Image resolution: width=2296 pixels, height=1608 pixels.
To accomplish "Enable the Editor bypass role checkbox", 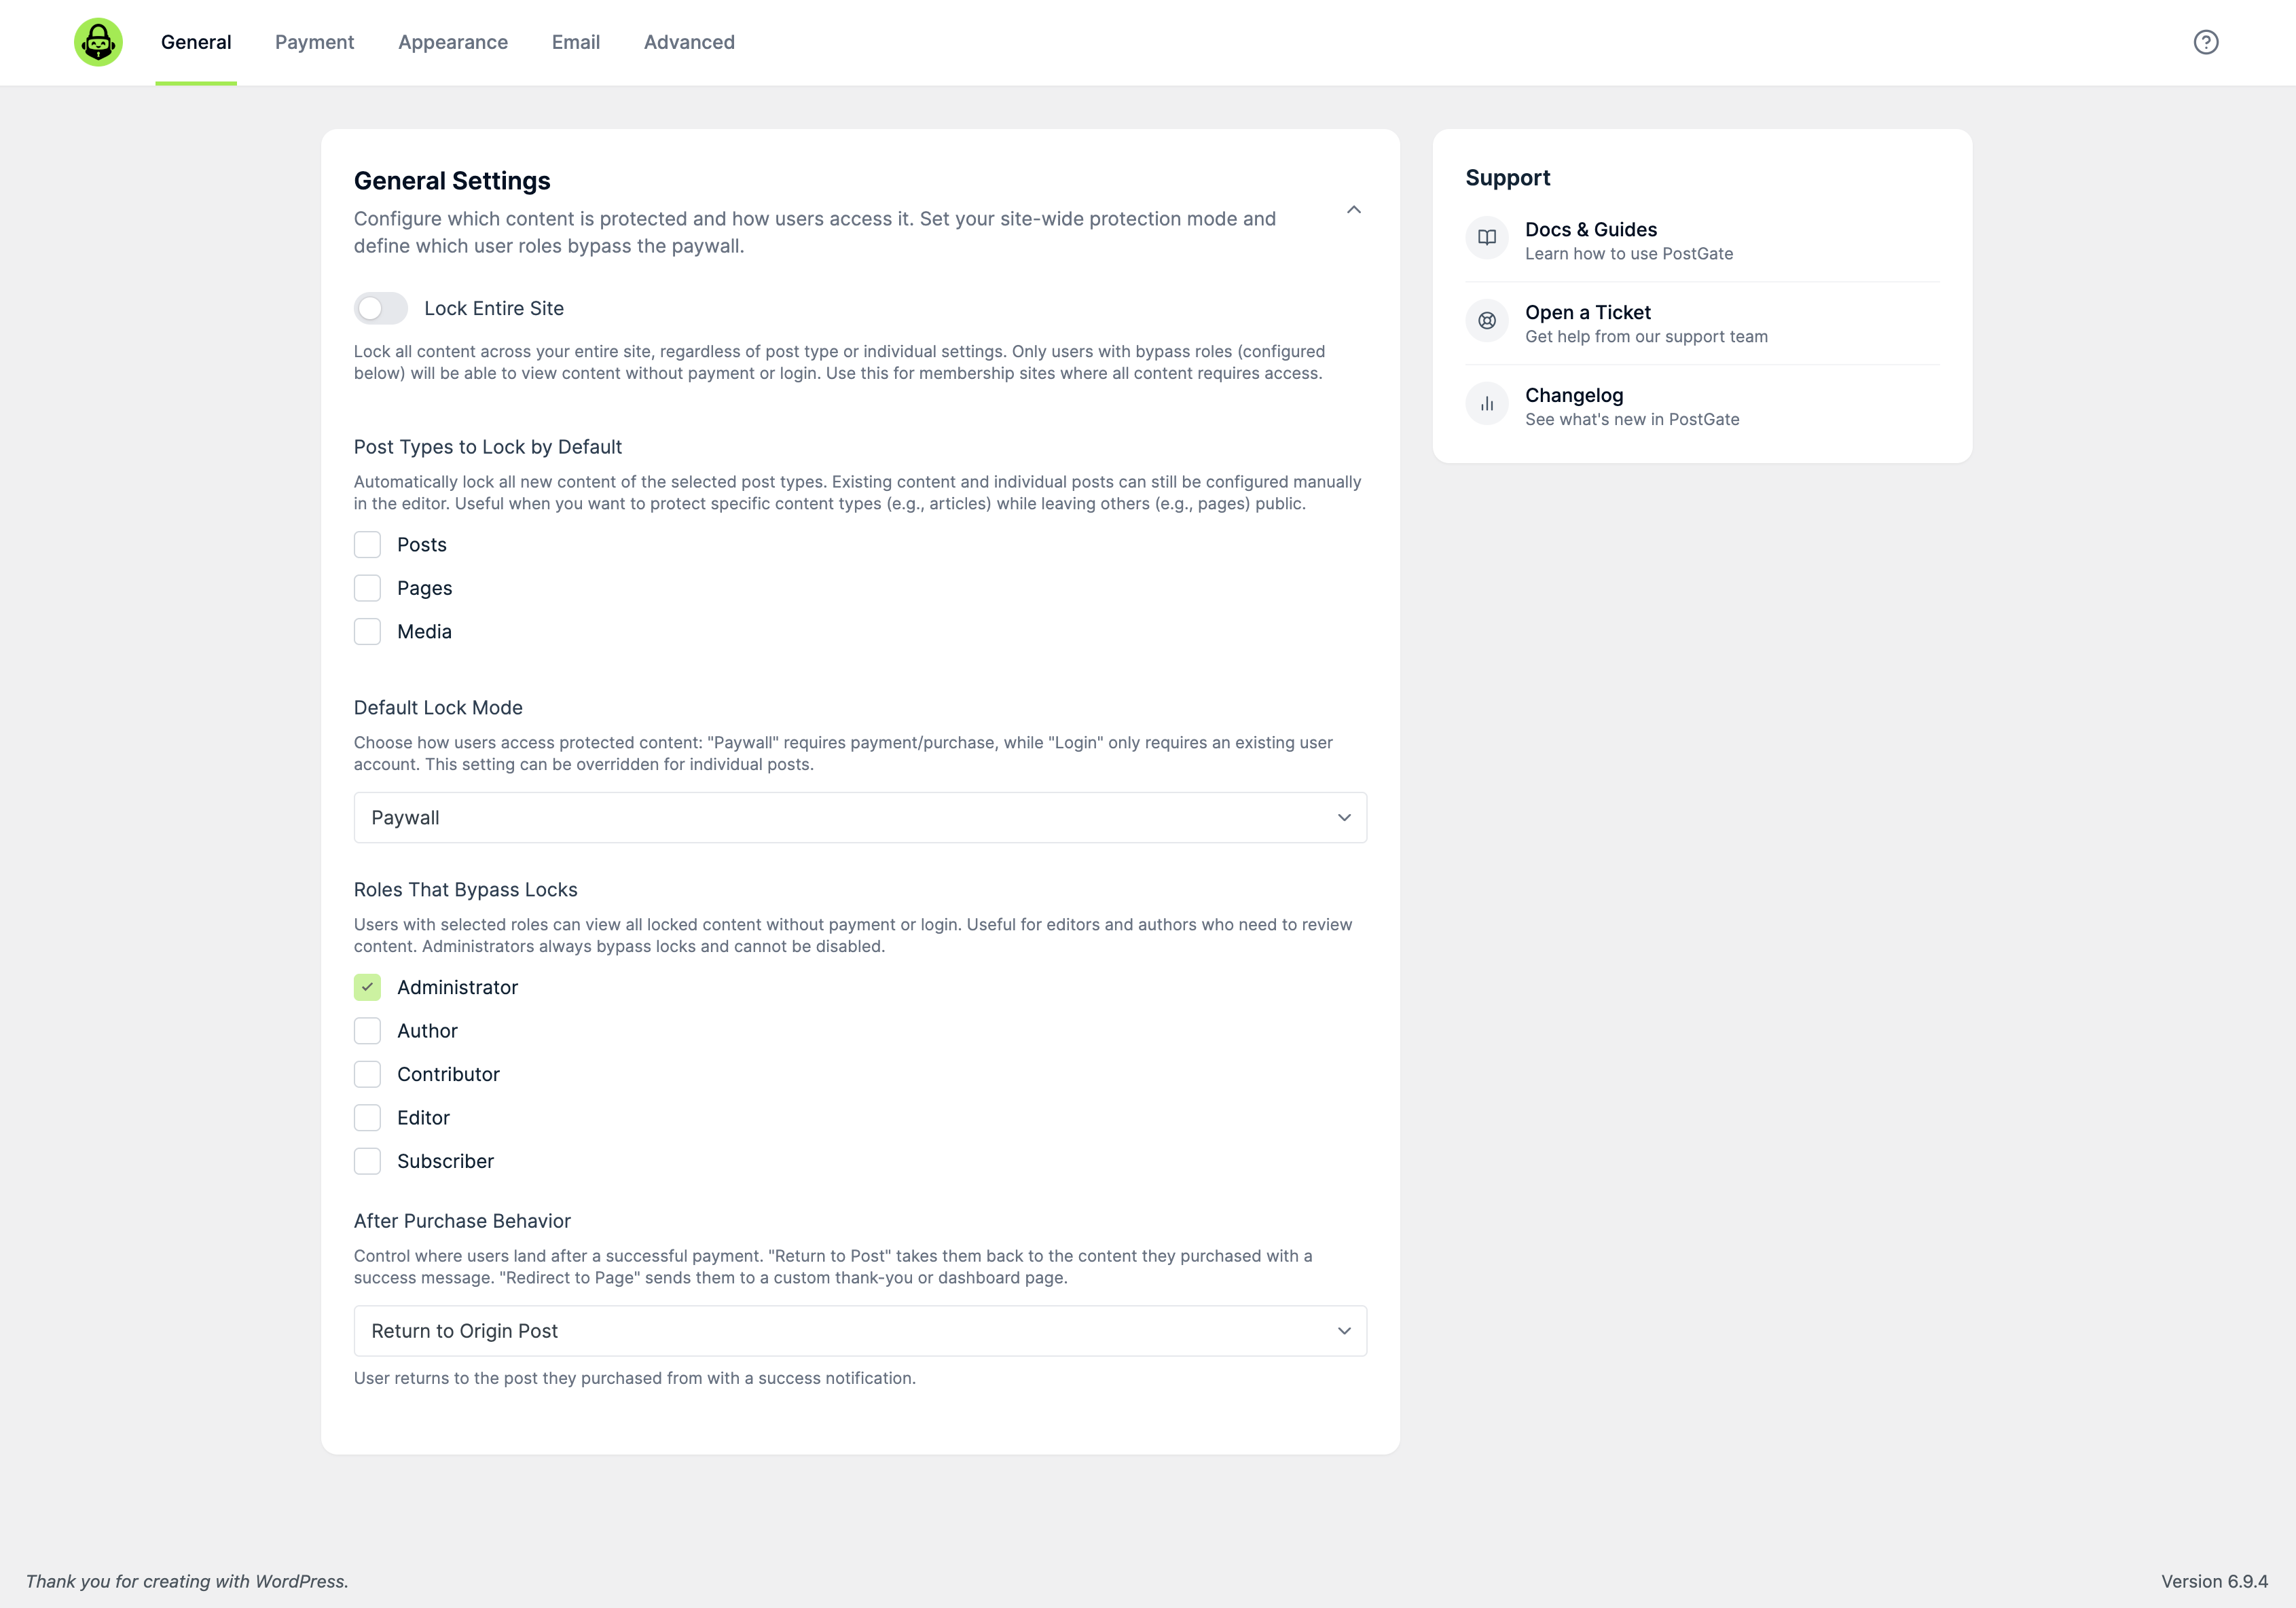I will [x=367, y=1118].
